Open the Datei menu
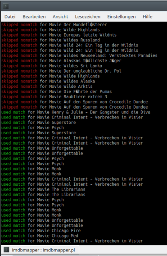The height and width of the screenshot is (256, 167). point(10,17)
